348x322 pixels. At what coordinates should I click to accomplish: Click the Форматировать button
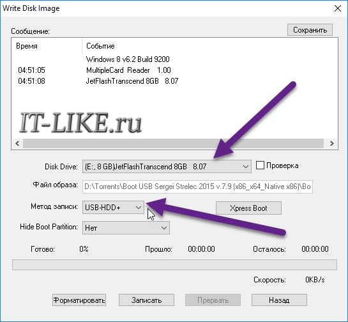(79, 300)
